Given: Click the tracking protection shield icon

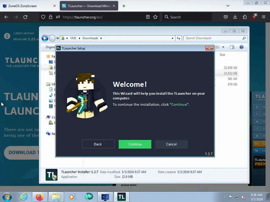Looking at the screenshot, I should pos(43,17).
